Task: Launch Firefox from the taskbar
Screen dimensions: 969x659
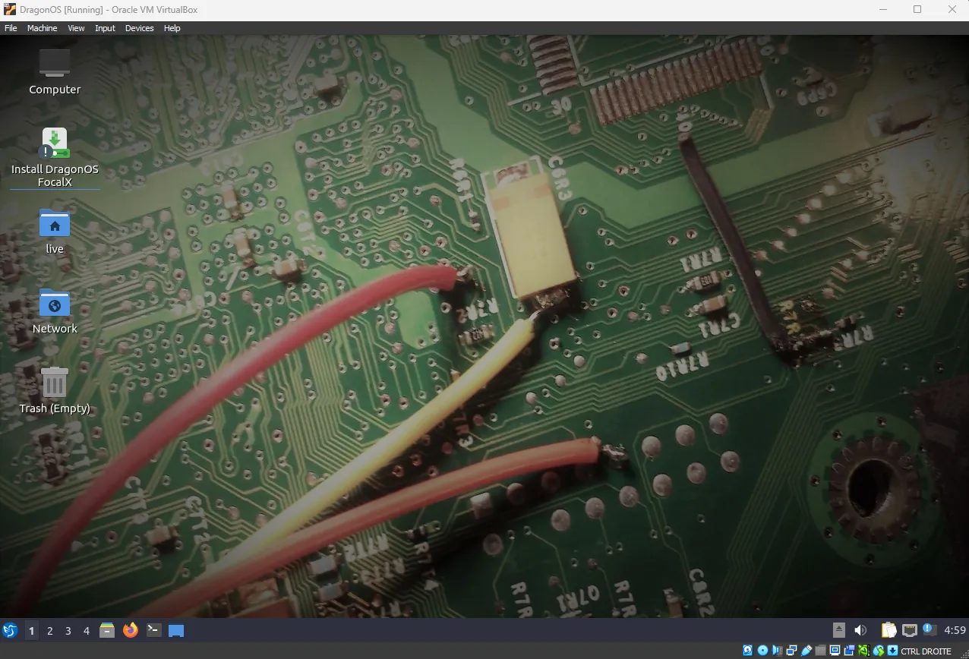Action: 131,630
